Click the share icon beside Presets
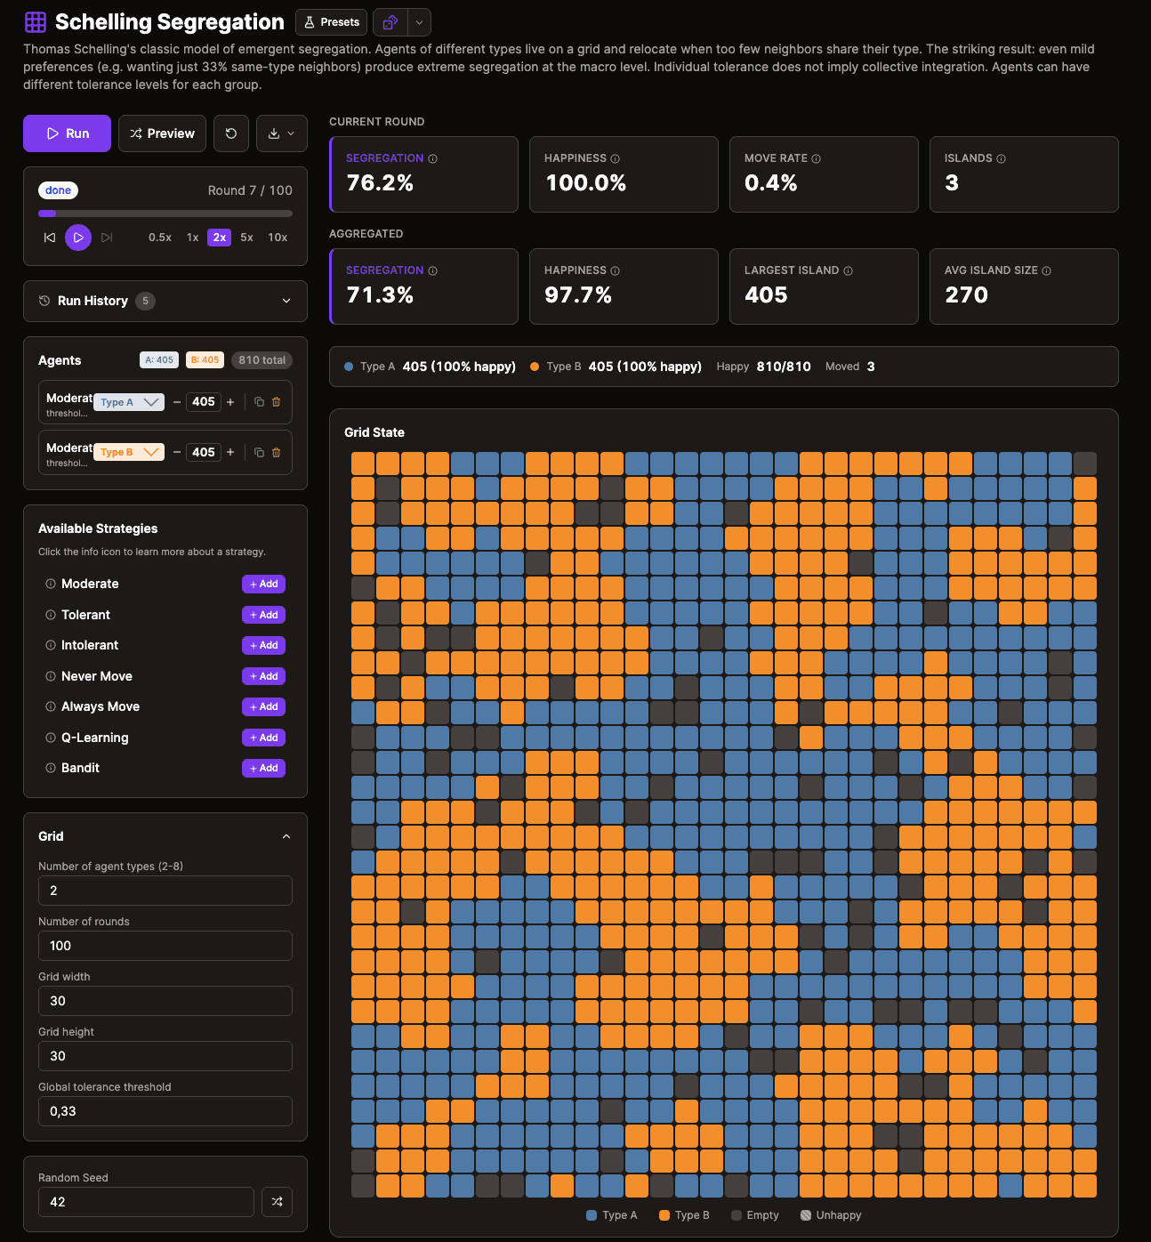This screenshot has width=1151, height=1242. tap(389, 21)
